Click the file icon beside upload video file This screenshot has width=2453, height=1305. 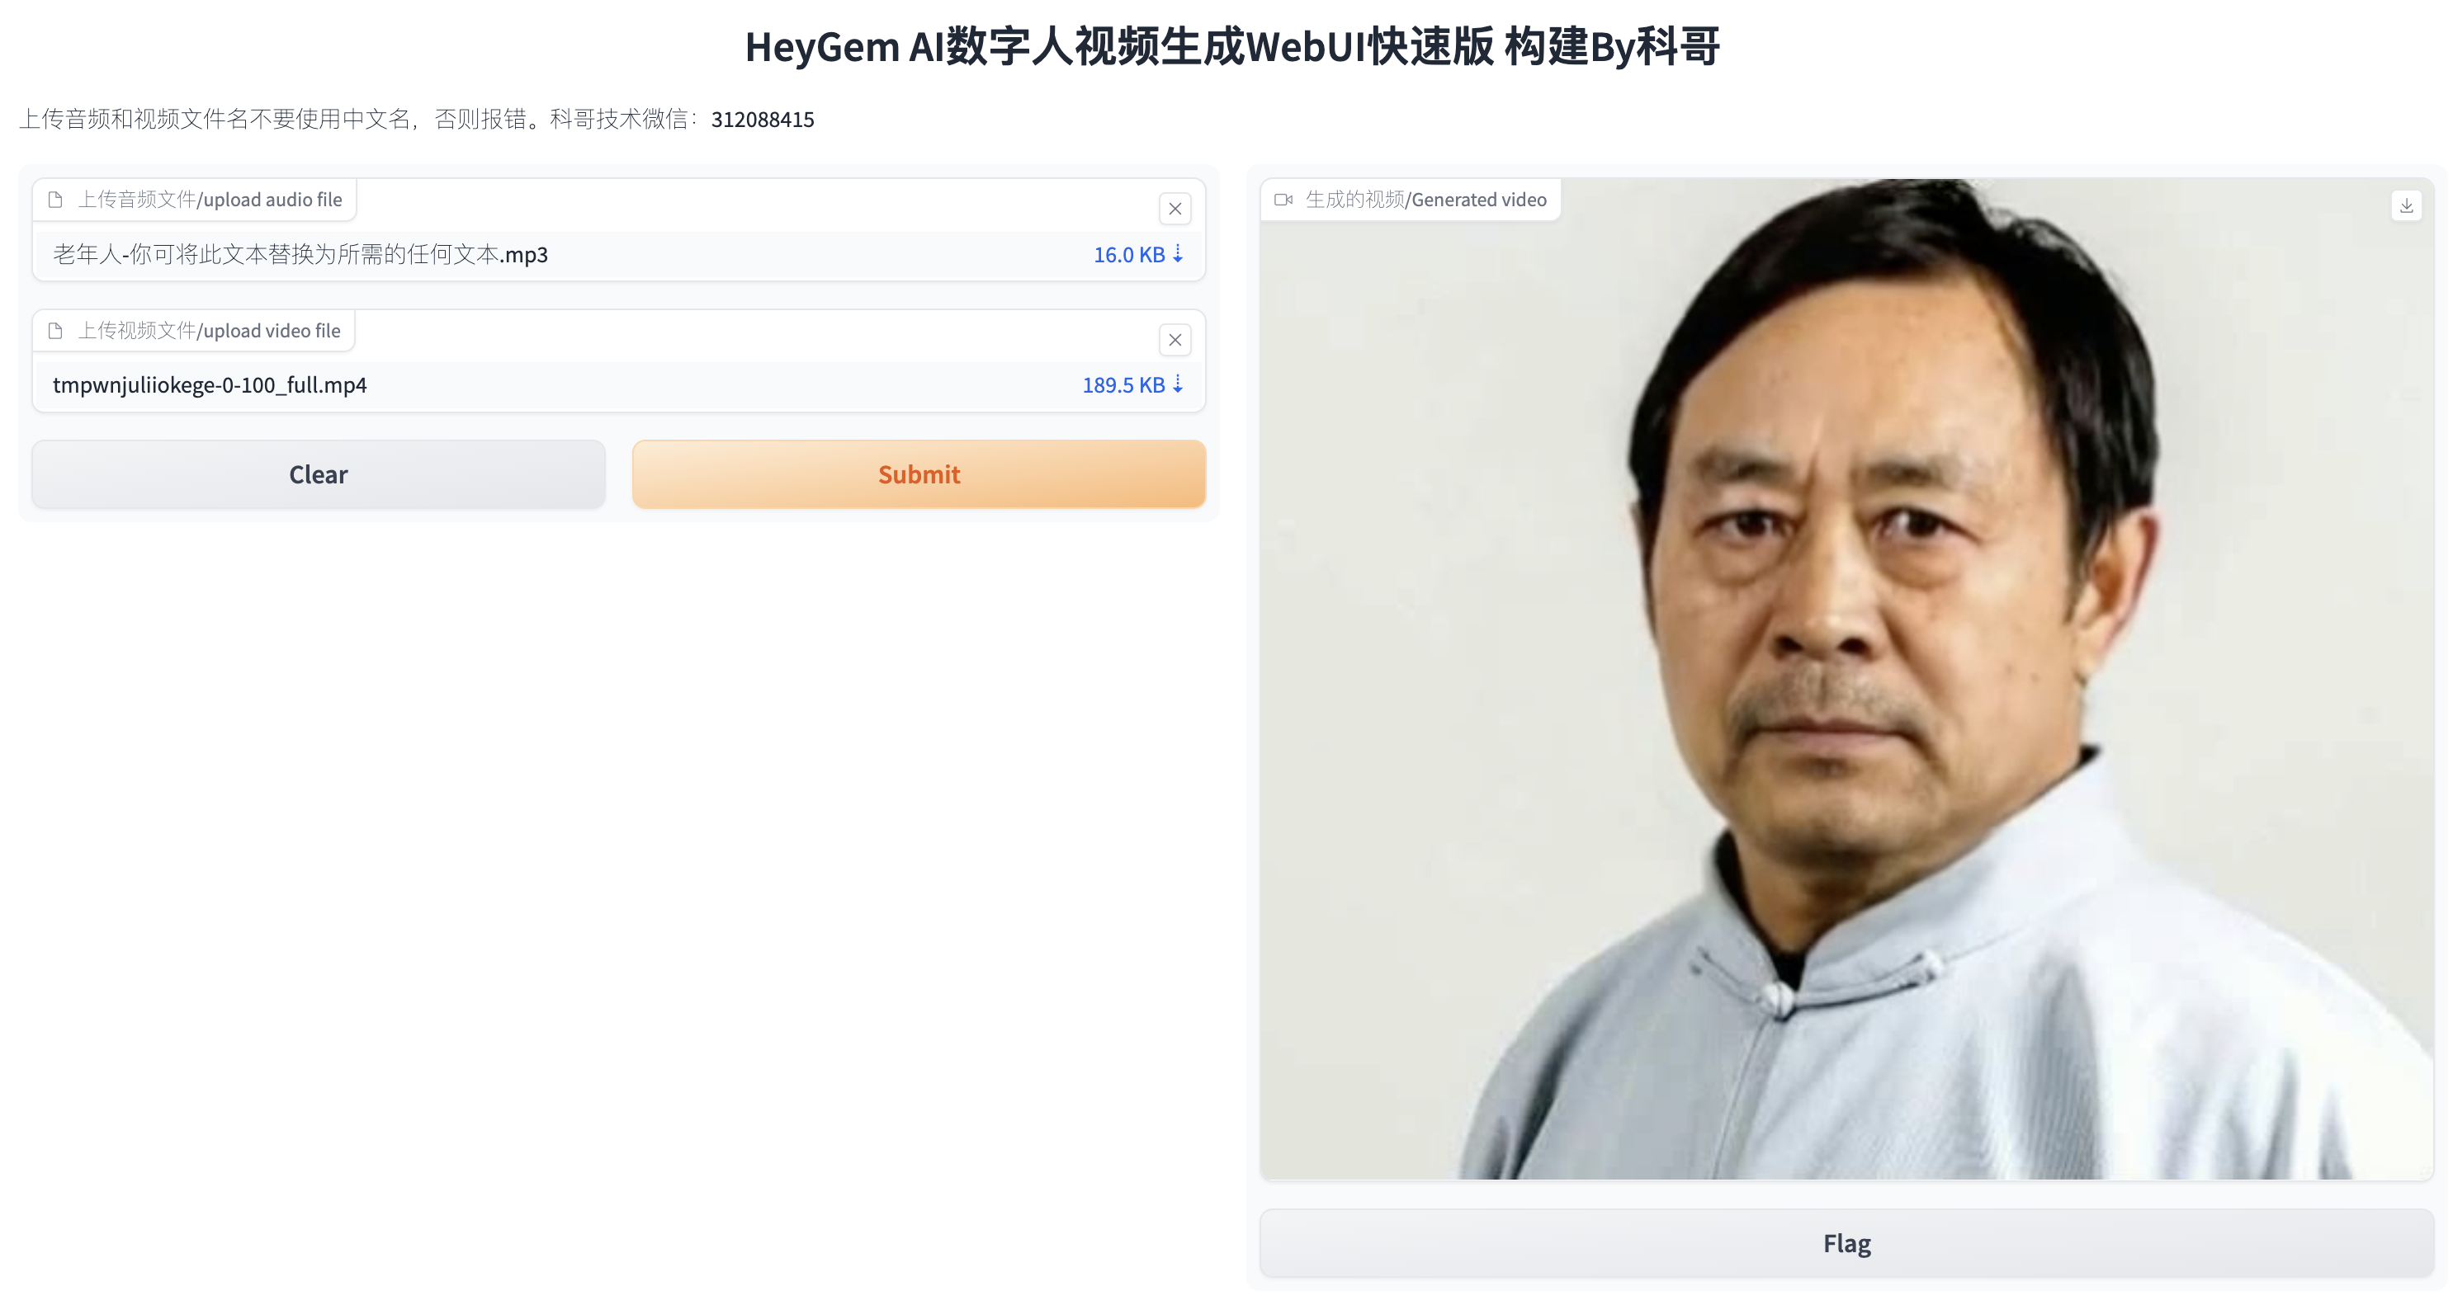(x=55, y=330)
